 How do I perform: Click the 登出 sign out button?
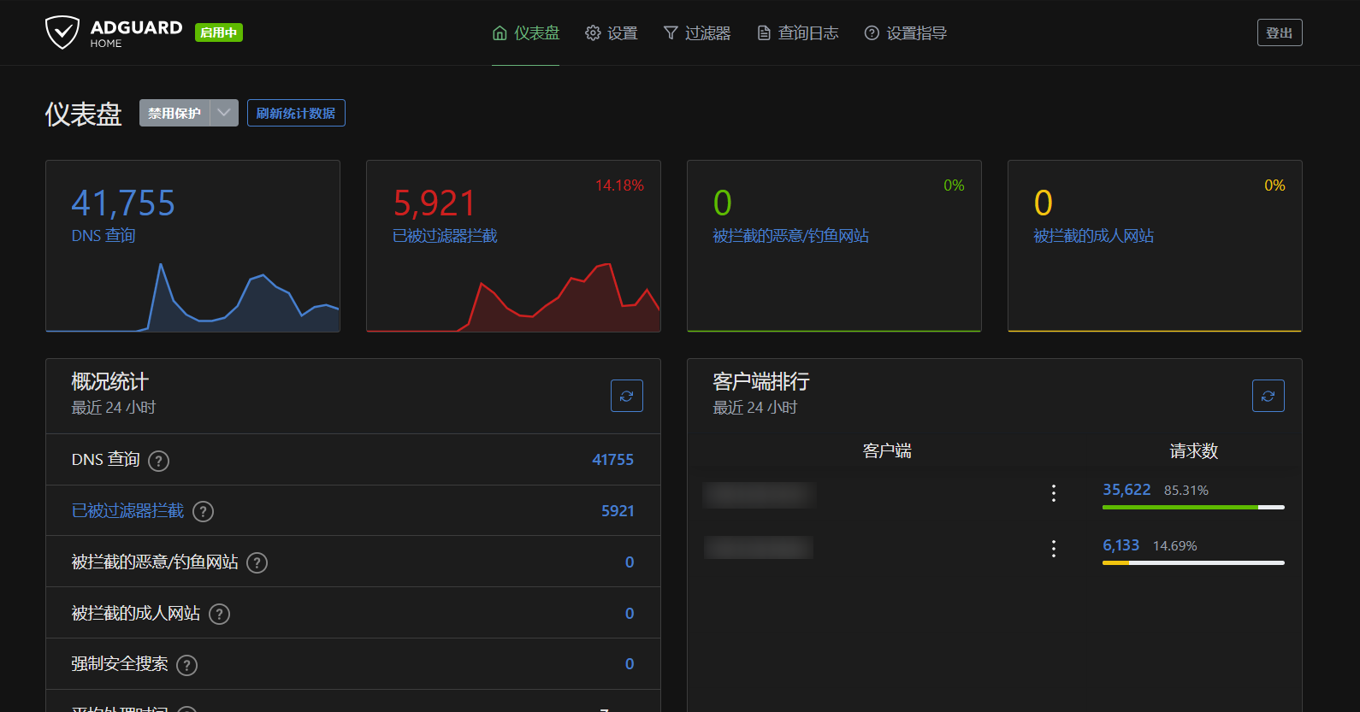(x=1280, y=32)
